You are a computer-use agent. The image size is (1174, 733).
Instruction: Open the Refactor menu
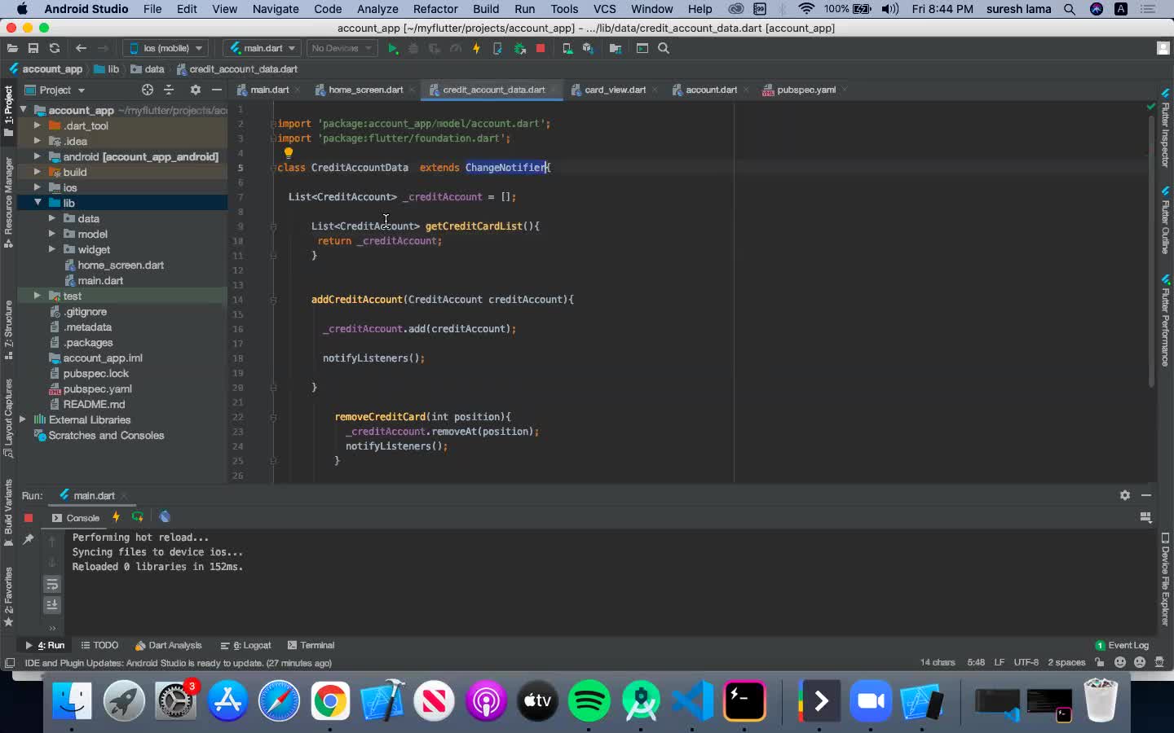click(x=435, y=9)
